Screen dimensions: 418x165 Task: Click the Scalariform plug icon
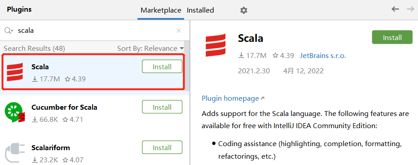[15, 153]
